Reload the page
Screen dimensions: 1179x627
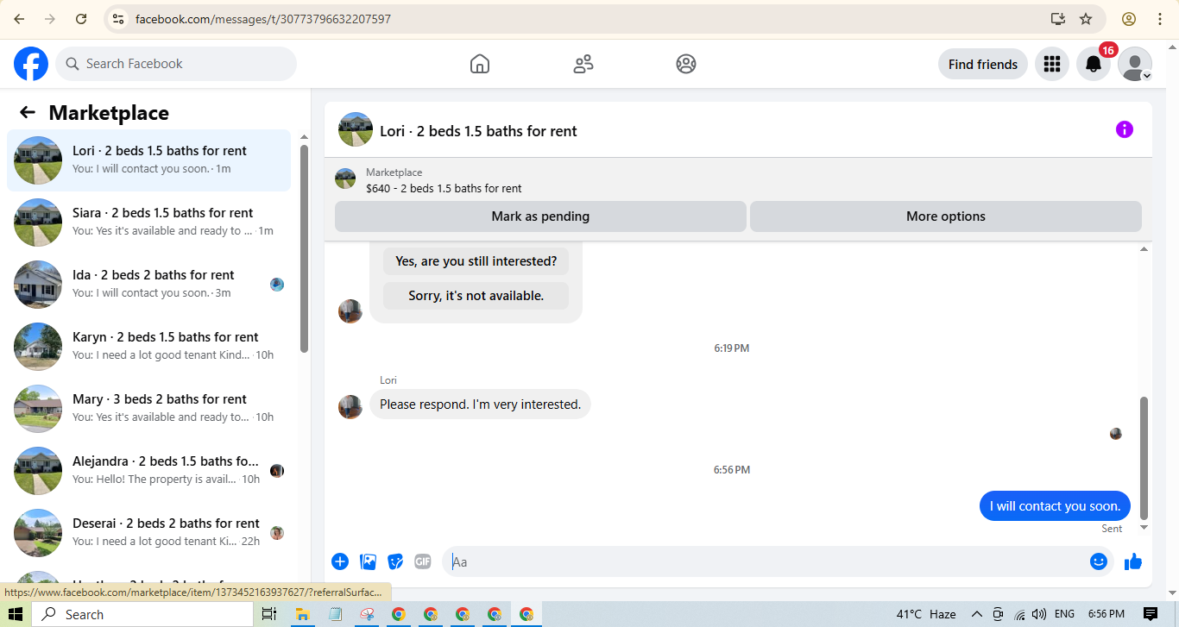[81, 19]
